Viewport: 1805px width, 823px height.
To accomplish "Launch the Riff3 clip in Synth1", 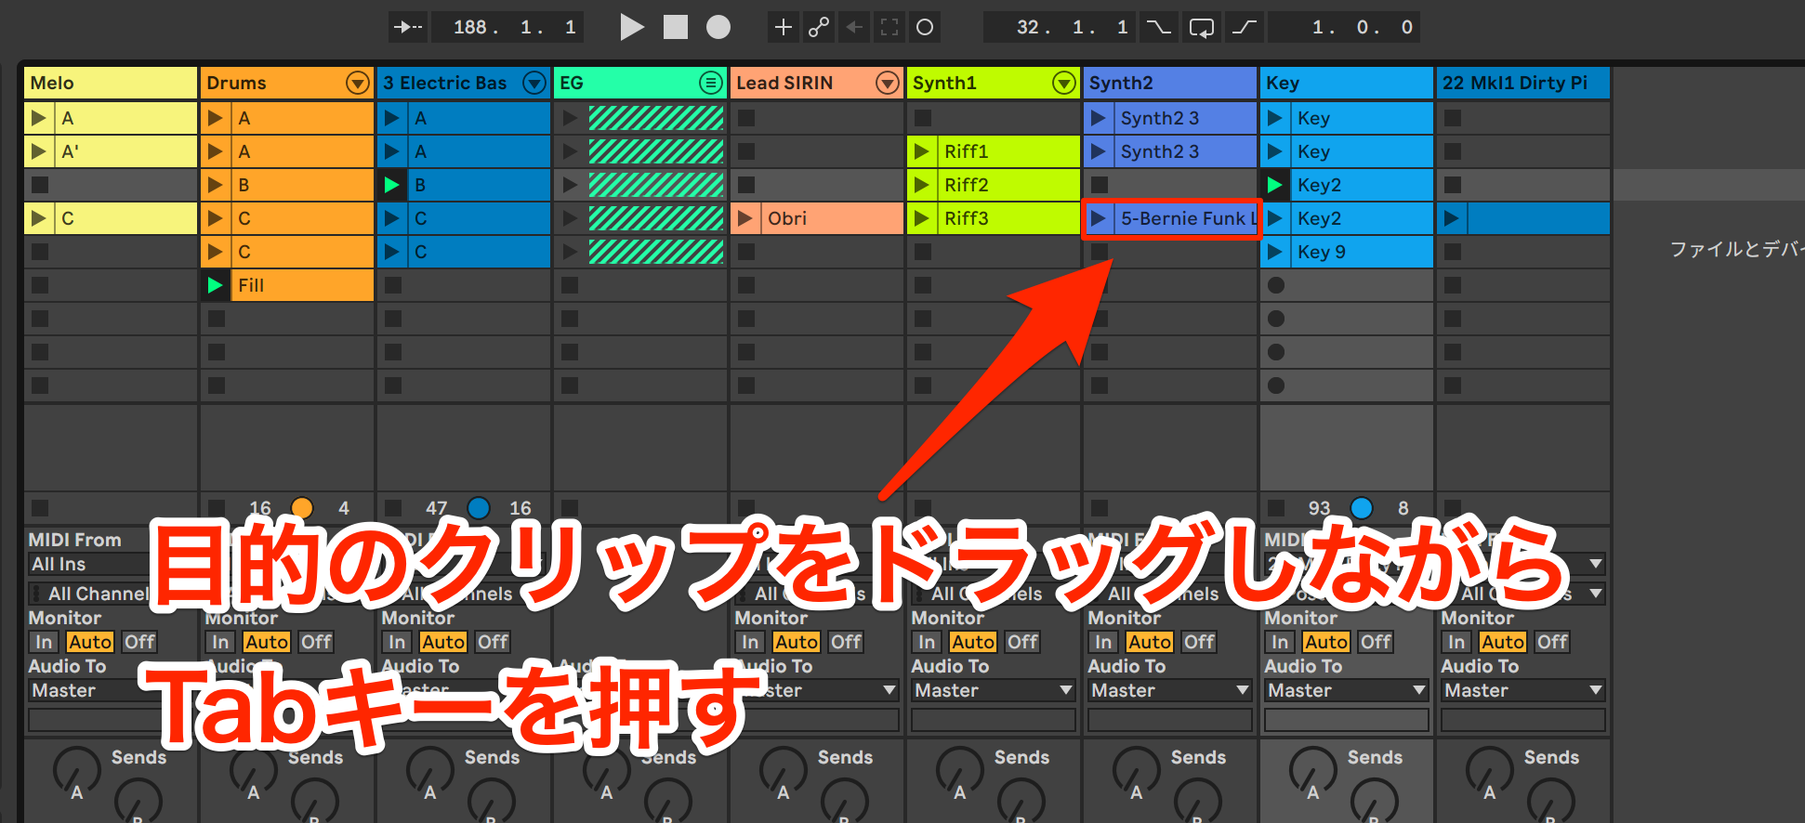I will [x=921, y=218].
